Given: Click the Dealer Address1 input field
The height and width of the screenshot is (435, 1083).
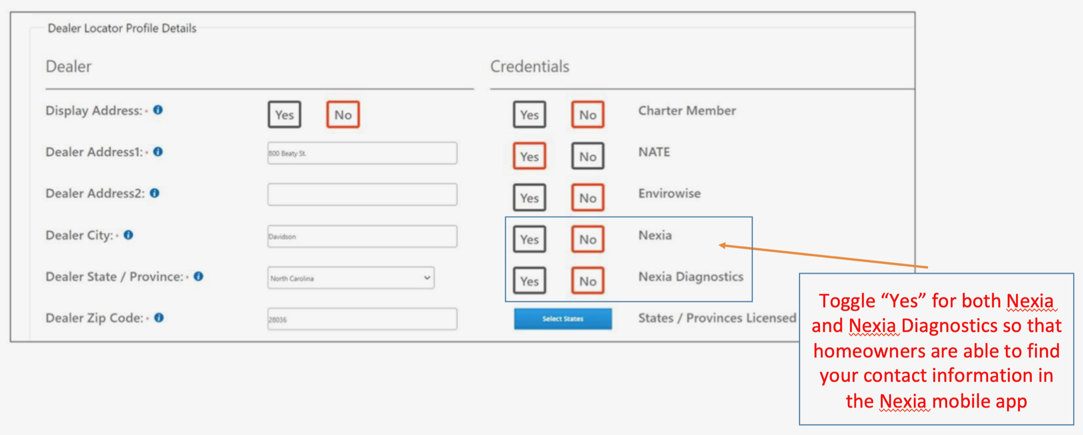Looking at the screenshot, I should (x=362, y=153).
